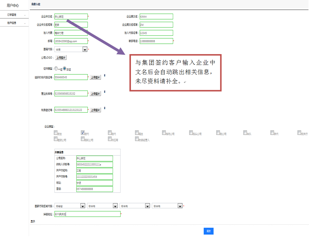Open the 国籍代码 dropdown showing 中国
The image size is (309, 237).
[85, 49]
